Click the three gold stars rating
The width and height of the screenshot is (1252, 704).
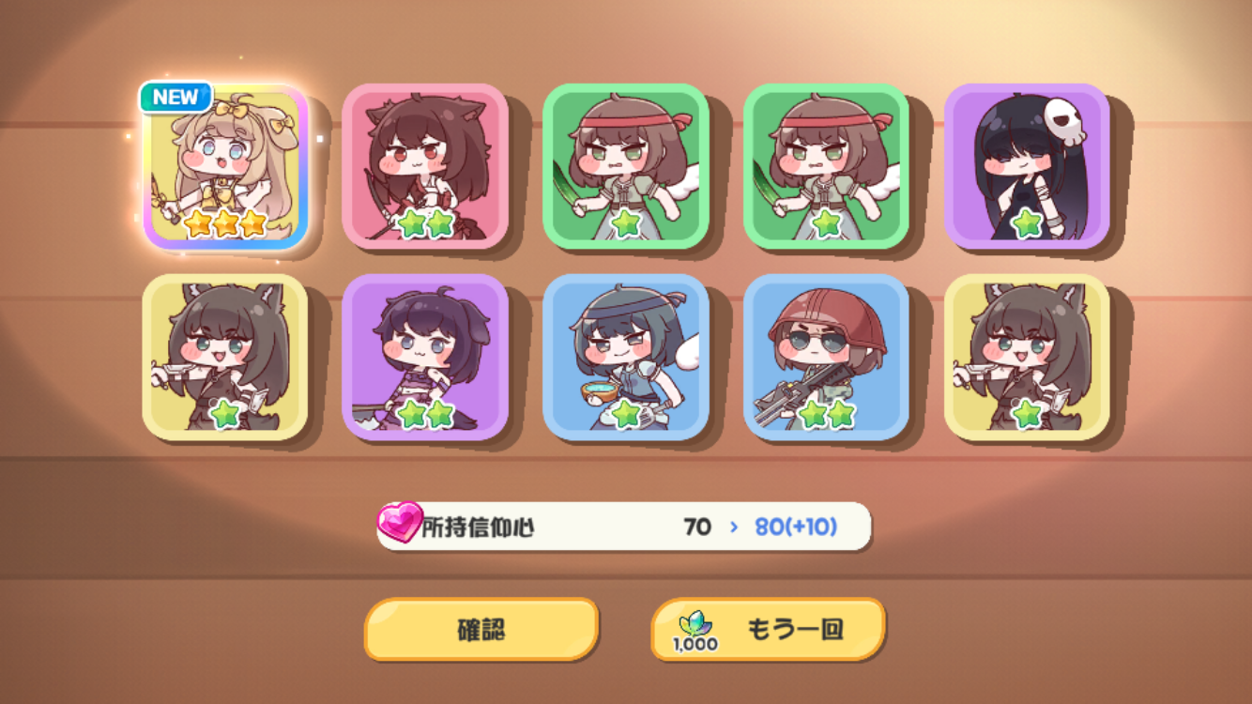(x=225, y=223)
